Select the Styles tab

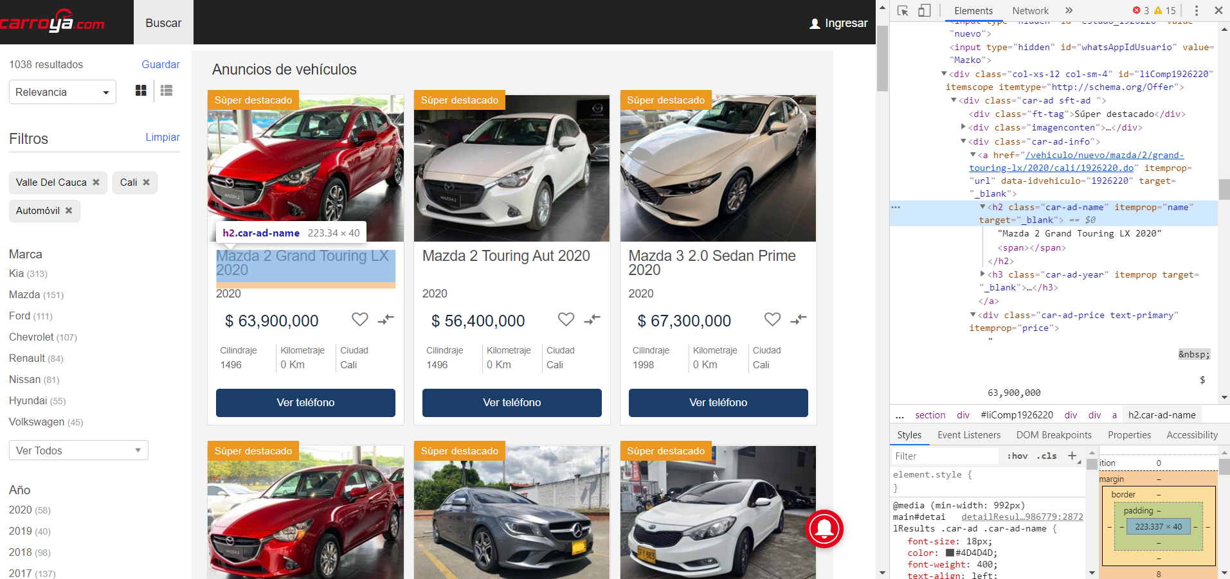(x=909, y=435)
